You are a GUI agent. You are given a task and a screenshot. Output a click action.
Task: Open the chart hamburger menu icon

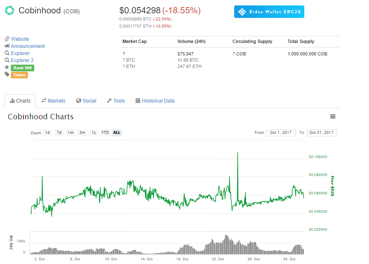coord(333,116)
